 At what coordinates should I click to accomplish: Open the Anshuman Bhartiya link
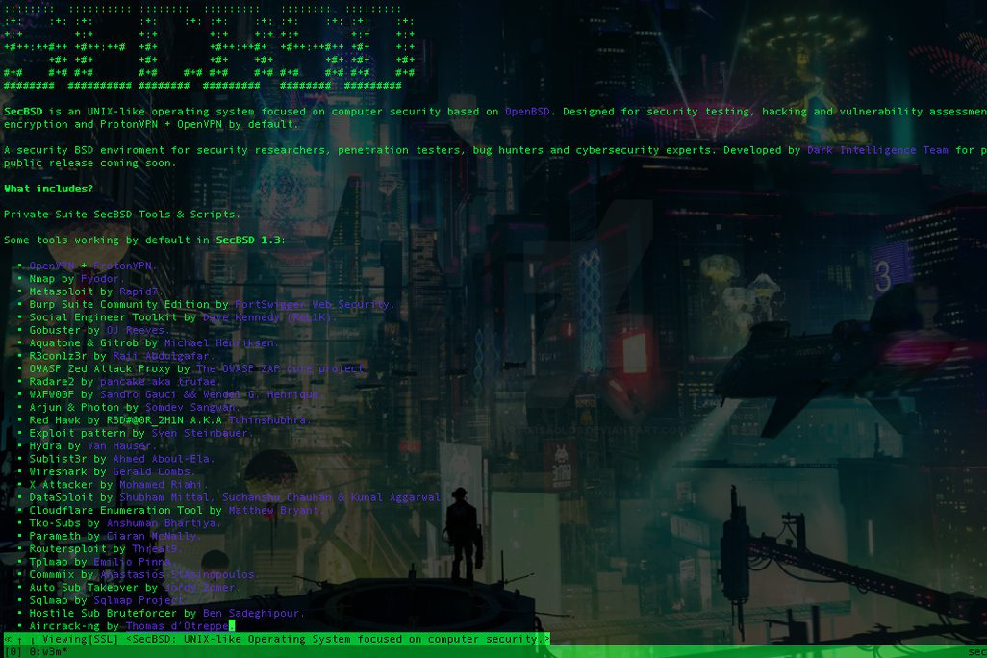(x=162, y=523)
